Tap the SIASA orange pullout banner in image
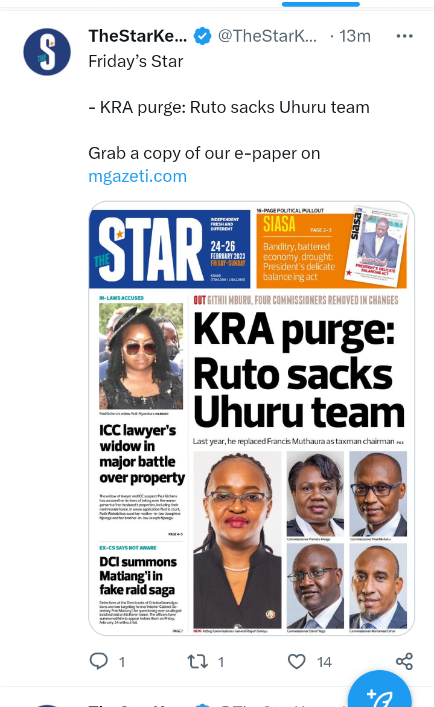 point(331,247)
